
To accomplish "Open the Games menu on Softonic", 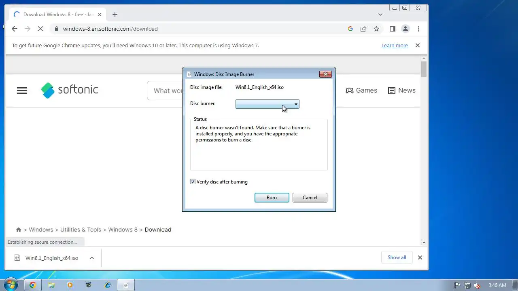I will pos(361,91).
